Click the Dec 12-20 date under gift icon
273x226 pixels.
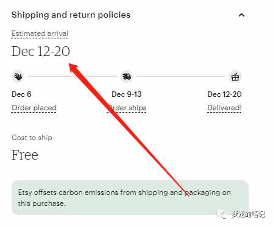pos(224,94)
